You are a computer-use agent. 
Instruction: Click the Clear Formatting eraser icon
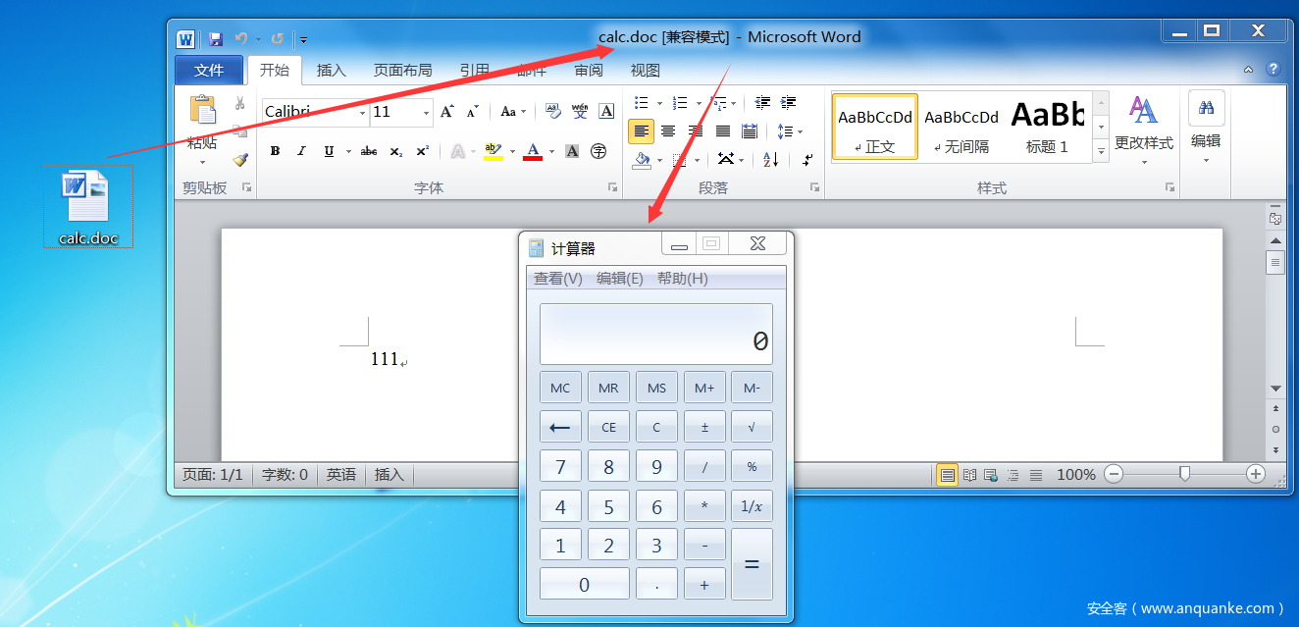click(x=553, y=112)
